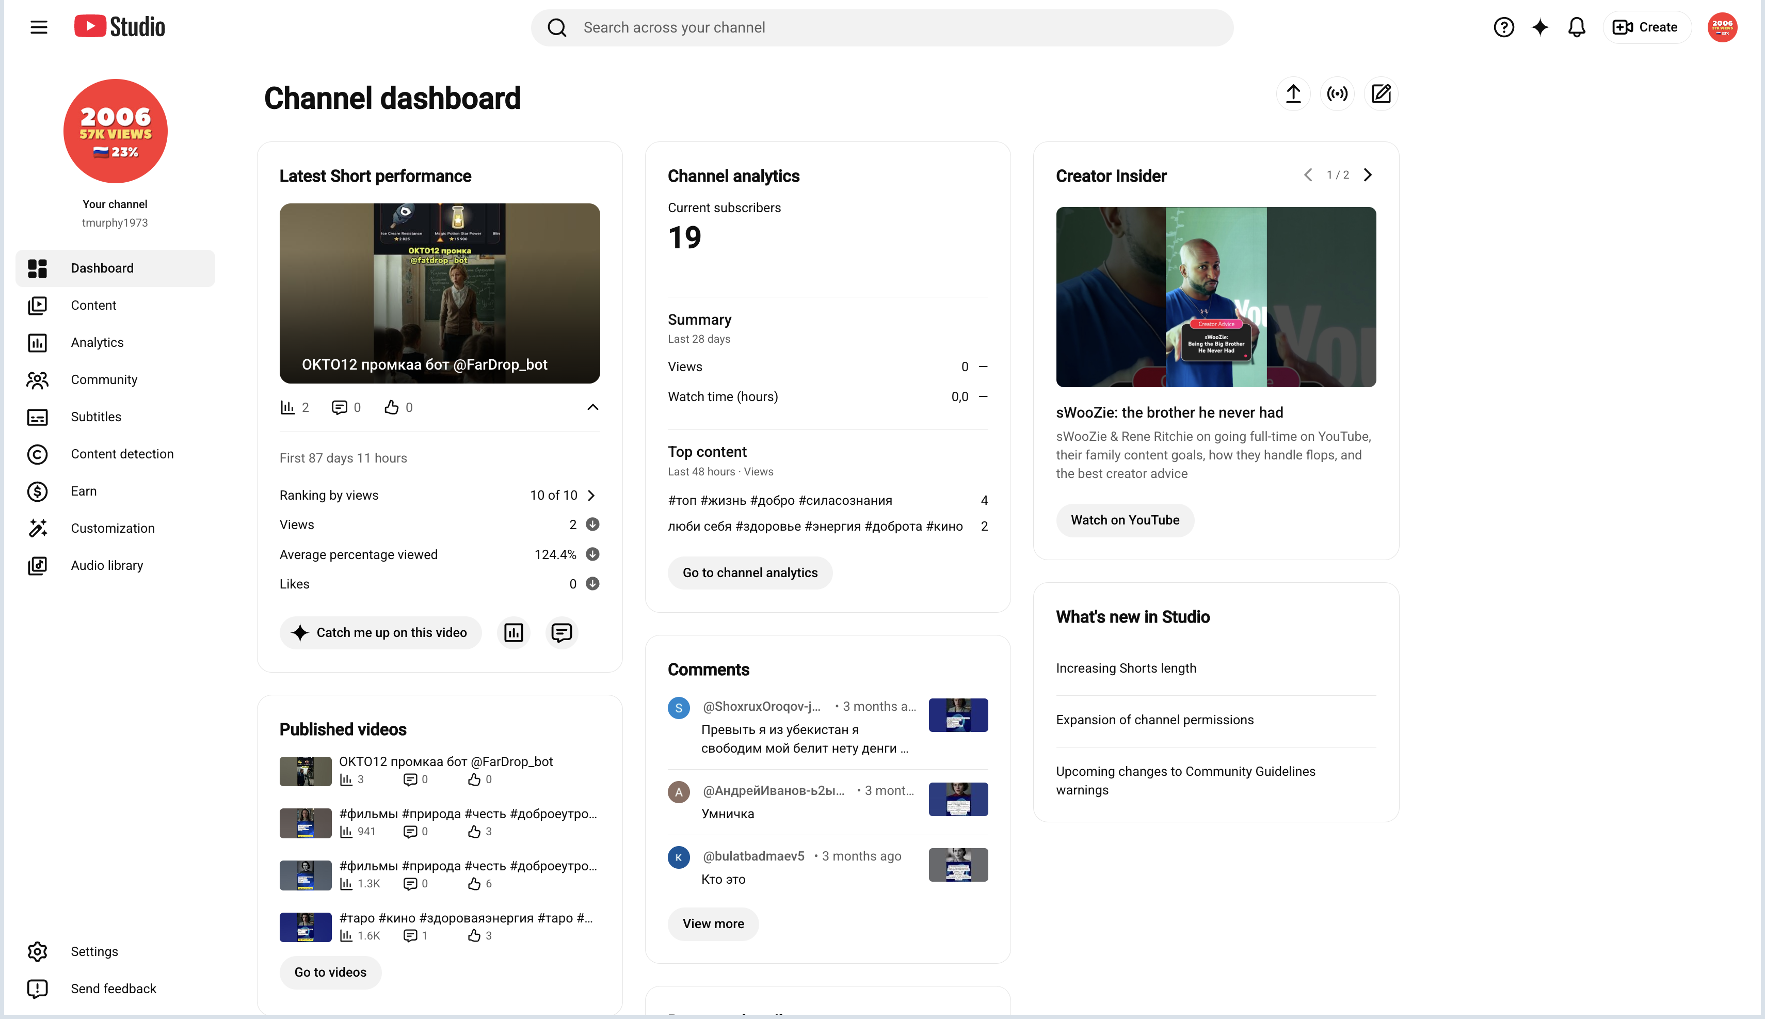Click the @АндрейИванов commenter name
This screenshot has width=1765, height=1019.
pyautogui.click(x=773, y=790)
